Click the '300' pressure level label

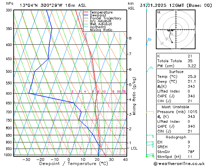click(x=10, y=10)
